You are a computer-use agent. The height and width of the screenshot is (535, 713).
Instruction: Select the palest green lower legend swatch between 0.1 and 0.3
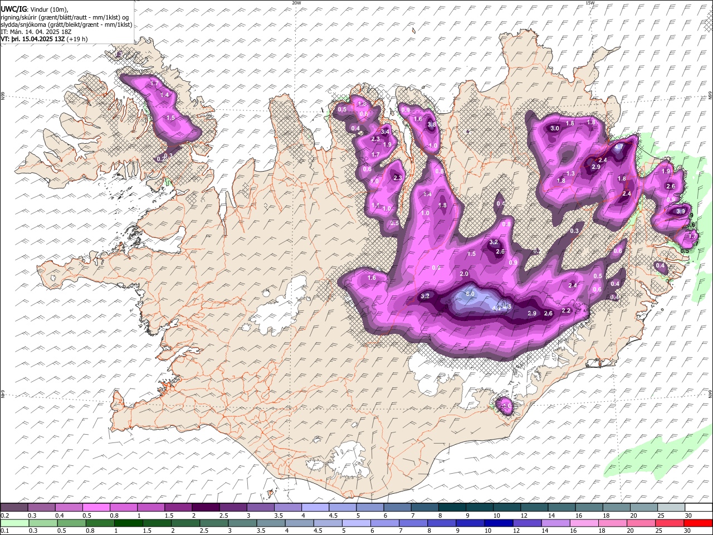pyautogui.click(x=14, y=523)
